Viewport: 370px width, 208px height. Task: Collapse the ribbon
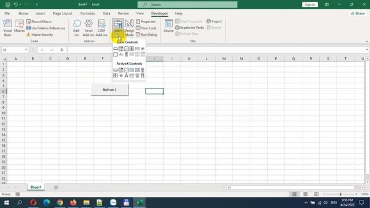367,42
